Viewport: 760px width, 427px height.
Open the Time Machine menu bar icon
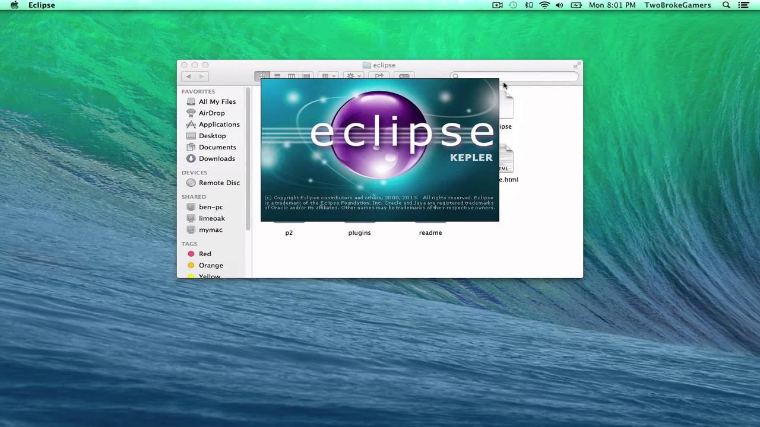(513, 5)
